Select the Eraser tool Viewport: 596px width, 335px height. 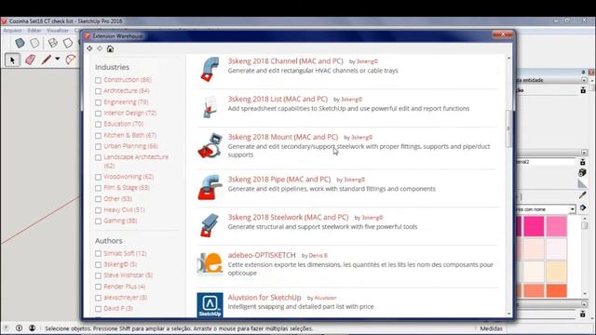[30, 60]
